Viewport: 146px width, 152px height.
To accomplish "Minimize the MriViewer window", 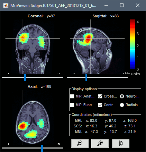I will pyautogui.click(x=106, y=5).
